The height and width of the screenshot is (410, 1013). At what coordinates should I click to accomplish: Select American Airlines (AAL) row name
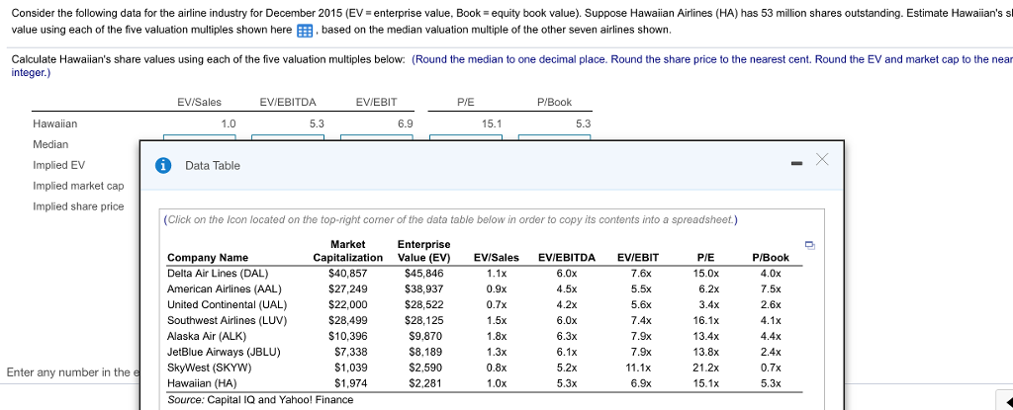tap(225, 288)
